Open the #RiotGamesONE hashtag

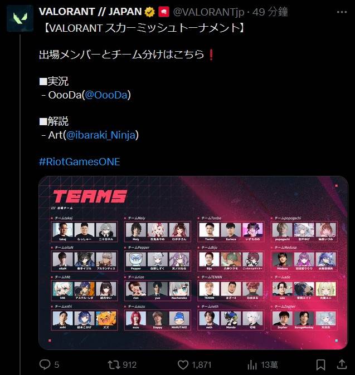[79, 162]
